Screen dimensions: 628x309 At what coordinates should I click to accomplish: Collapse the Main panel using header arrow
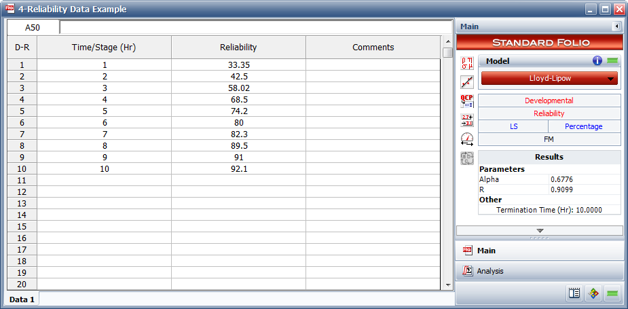pyautogui.click(x=616, y=26)
